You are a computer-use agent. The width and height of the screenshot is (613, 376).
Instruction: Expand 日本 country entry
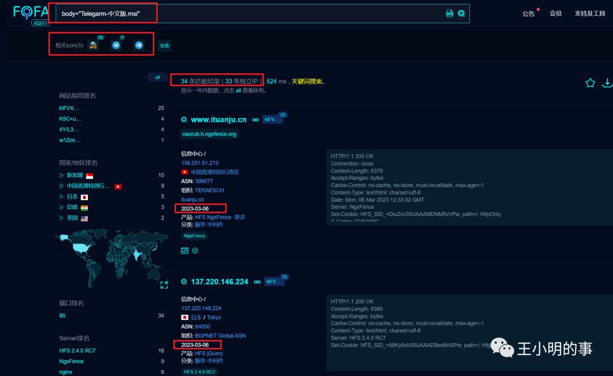coord(61,197)
